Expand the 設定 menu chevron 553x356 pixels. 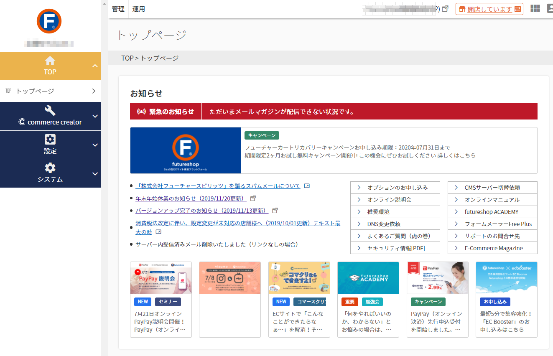(x=95, y=145)
